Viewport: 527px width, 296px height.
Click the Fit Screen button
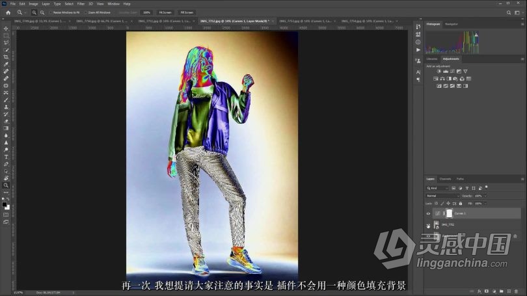tap(165, 12)
